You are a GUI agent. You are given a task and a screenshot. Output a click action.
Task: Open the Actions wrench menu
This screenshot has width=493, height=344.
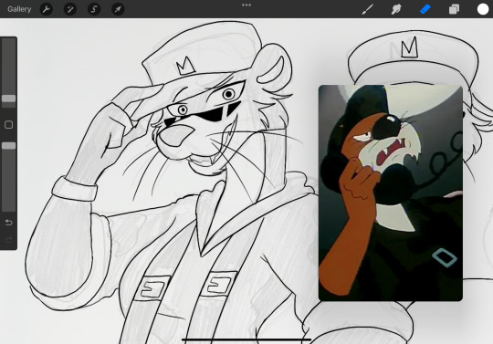47,9
